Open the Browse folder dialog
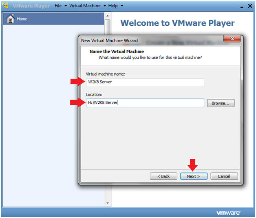 (x=221, y=103)
